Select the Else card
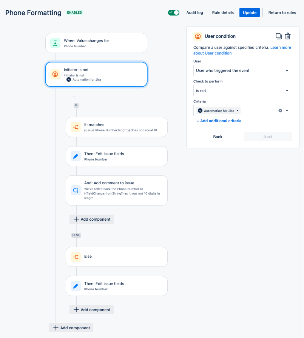This screenshot has width=304, height=338. pos(117,257)
